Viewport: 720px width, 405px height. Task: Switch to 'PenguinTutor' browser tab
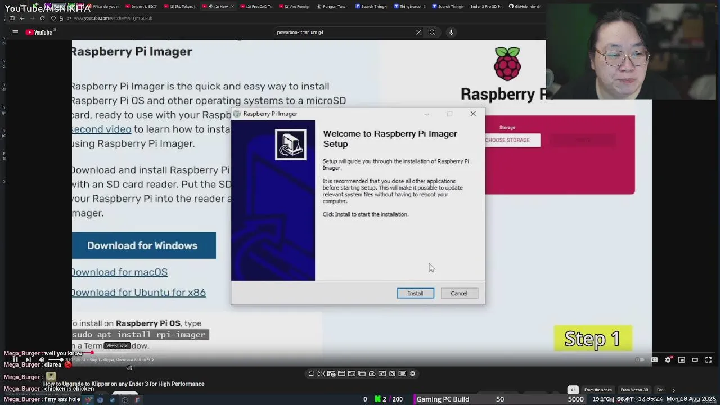click(x=333, y=6)
